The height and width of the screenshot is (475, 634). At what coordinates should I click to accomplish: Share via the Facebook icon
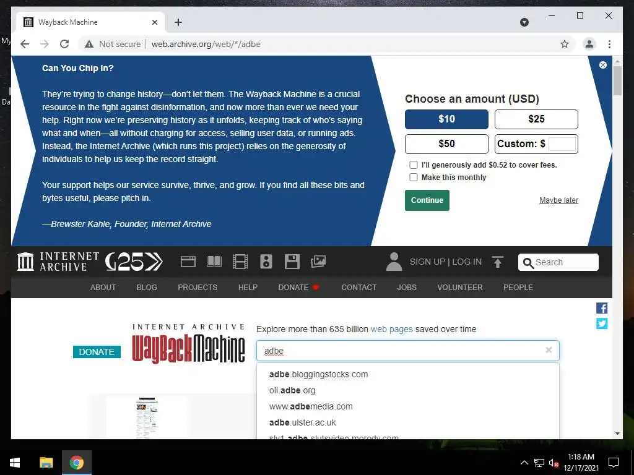[602, 308]
